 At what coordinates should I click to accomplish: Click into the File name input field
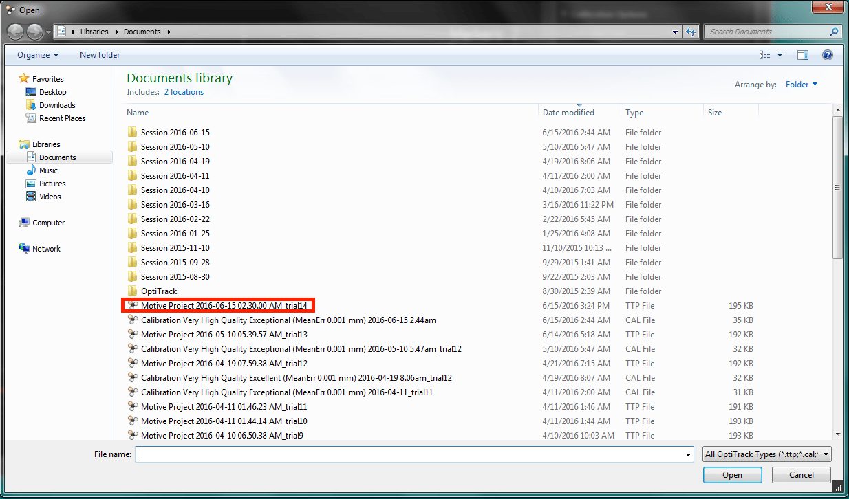pyautogui.click(x=409, y=454)
